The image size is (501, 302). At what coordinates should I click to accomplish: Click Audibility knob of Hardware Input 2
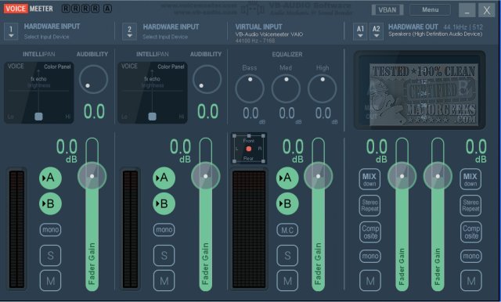(207, 79)
